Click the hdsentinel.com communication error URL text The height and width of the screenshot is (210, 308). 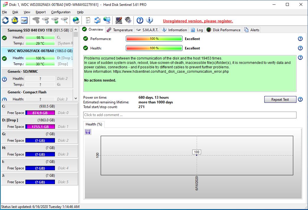click(x=171, y=72)
